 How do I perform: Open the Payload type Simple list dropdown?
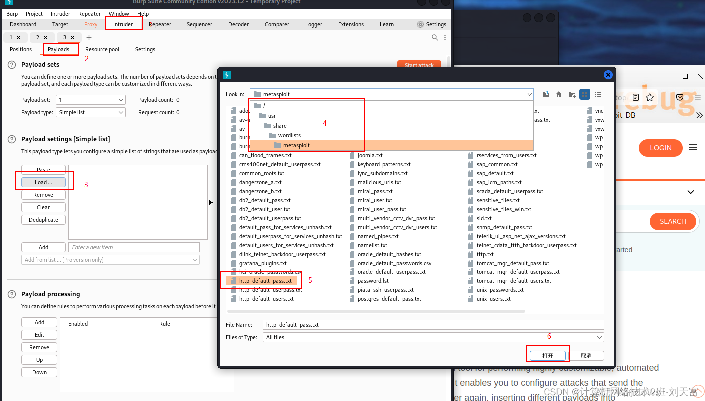(90, 112)
